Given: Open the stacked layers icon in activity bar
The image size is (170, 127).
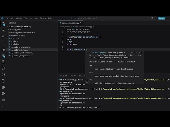Looking at the screenshot, I should (3, 75).
